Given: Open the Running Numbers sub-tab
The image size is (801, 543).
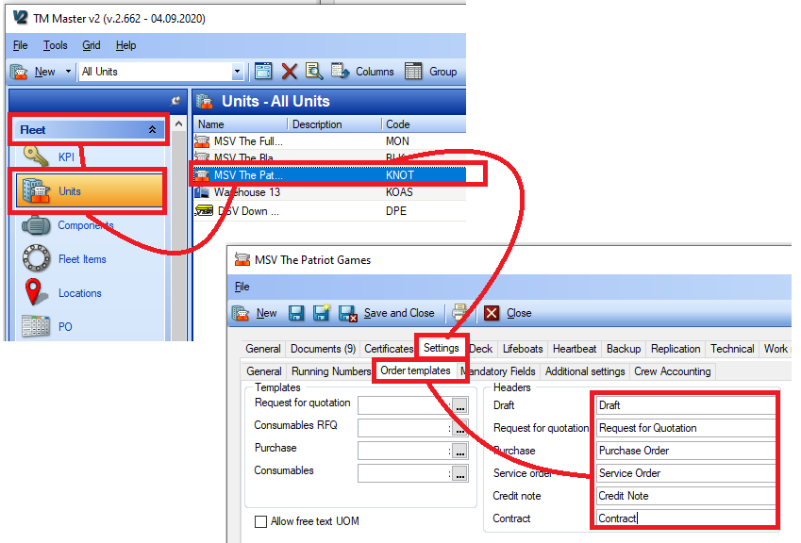Looking at the screenshot, I should [x=331, y=371].
